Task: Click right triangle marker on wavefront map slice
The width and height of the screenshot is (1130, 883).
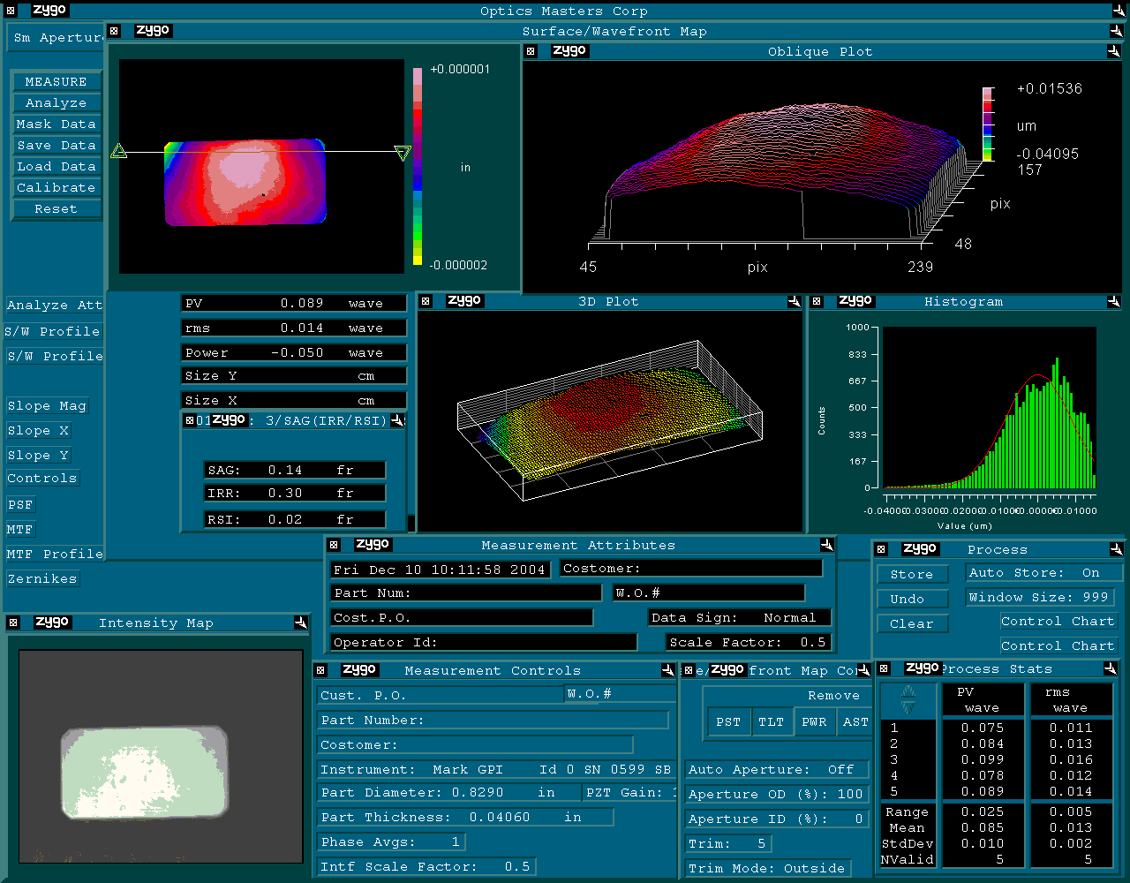Action: pos(403,154)
